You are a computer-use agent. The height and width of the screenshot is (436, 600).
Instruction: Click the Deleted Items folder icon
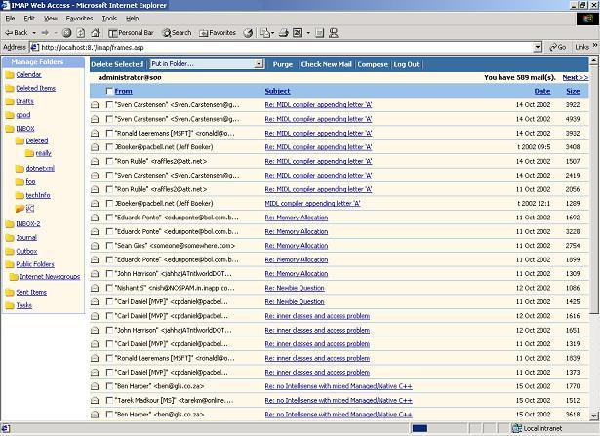pyautogui.click(x=10, y=88)
